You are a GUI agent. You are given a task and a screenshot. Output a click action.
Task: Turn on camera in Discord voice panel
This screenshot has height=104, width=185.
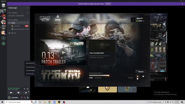(x=11, y=93)
